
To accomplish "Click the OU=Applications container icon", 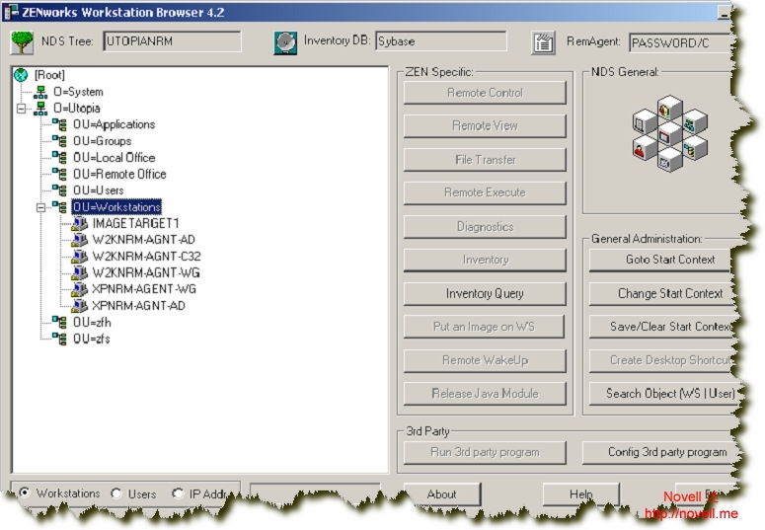I will pyautogui.click(x=59, y=124).
